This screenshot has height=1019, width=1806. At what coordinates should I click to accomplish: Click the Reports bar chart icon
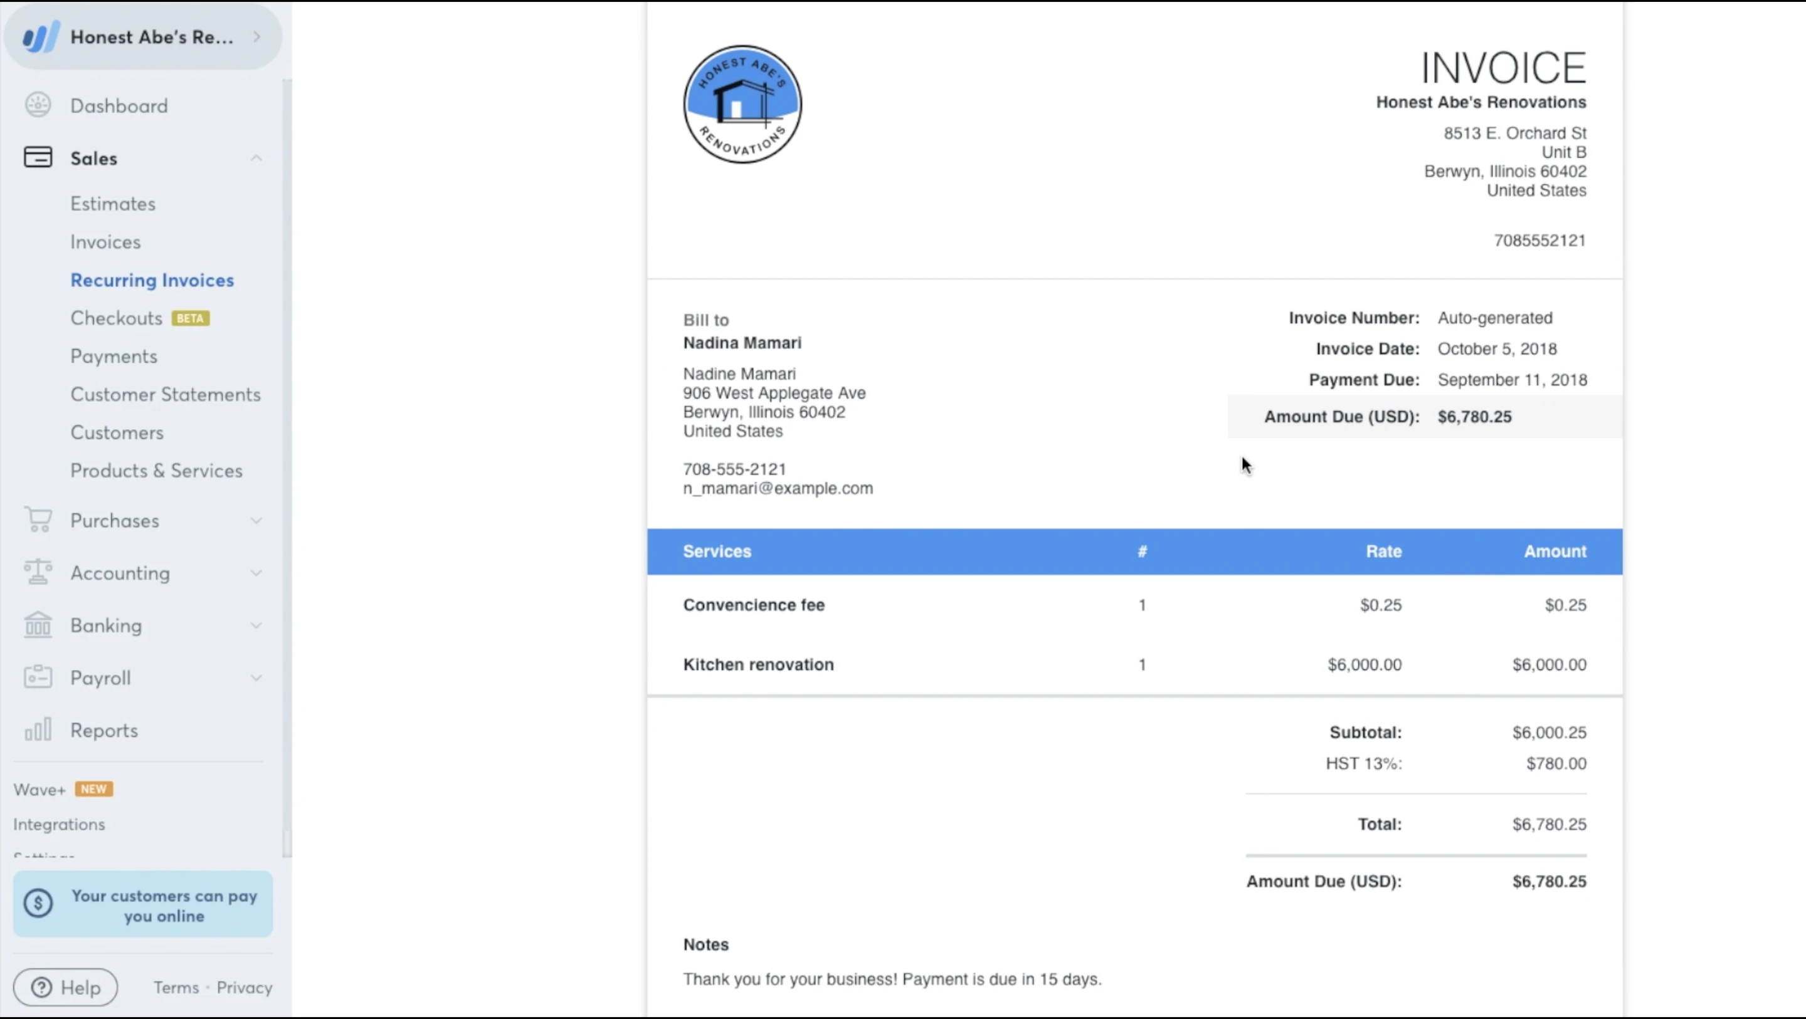tap(38, 729)
